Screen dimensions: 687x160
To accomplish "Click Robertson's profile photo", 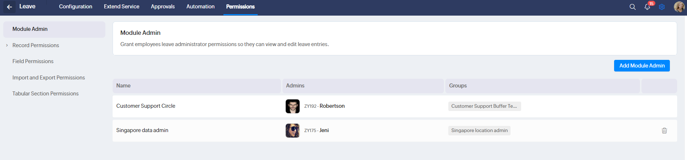I will [293, 106].
